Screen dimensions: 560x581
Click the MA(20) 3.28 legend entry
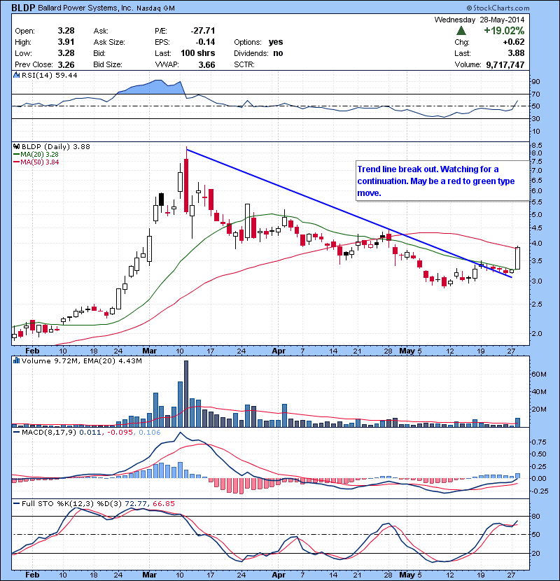click(x=39, y=155)
